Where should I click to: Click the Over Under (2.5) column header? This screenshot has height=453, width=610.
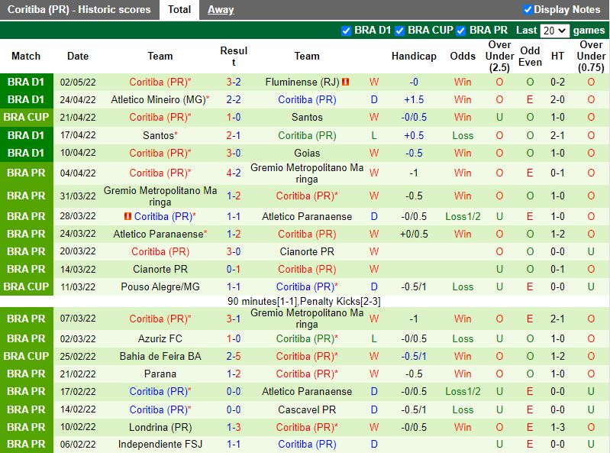click(x=499, y=56)
